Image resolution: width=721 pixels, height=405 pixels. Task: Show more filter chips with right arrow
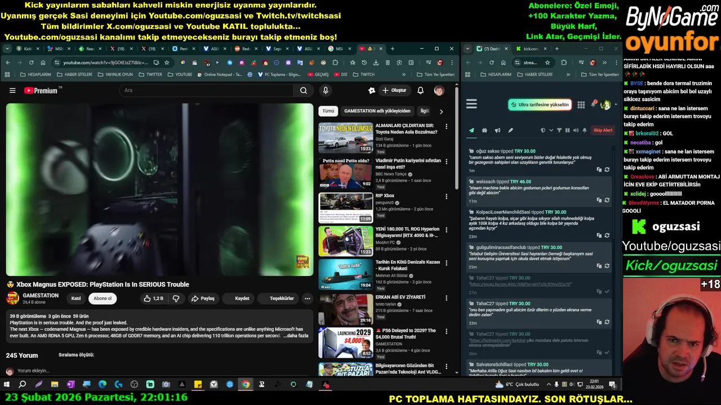point(441,111)
